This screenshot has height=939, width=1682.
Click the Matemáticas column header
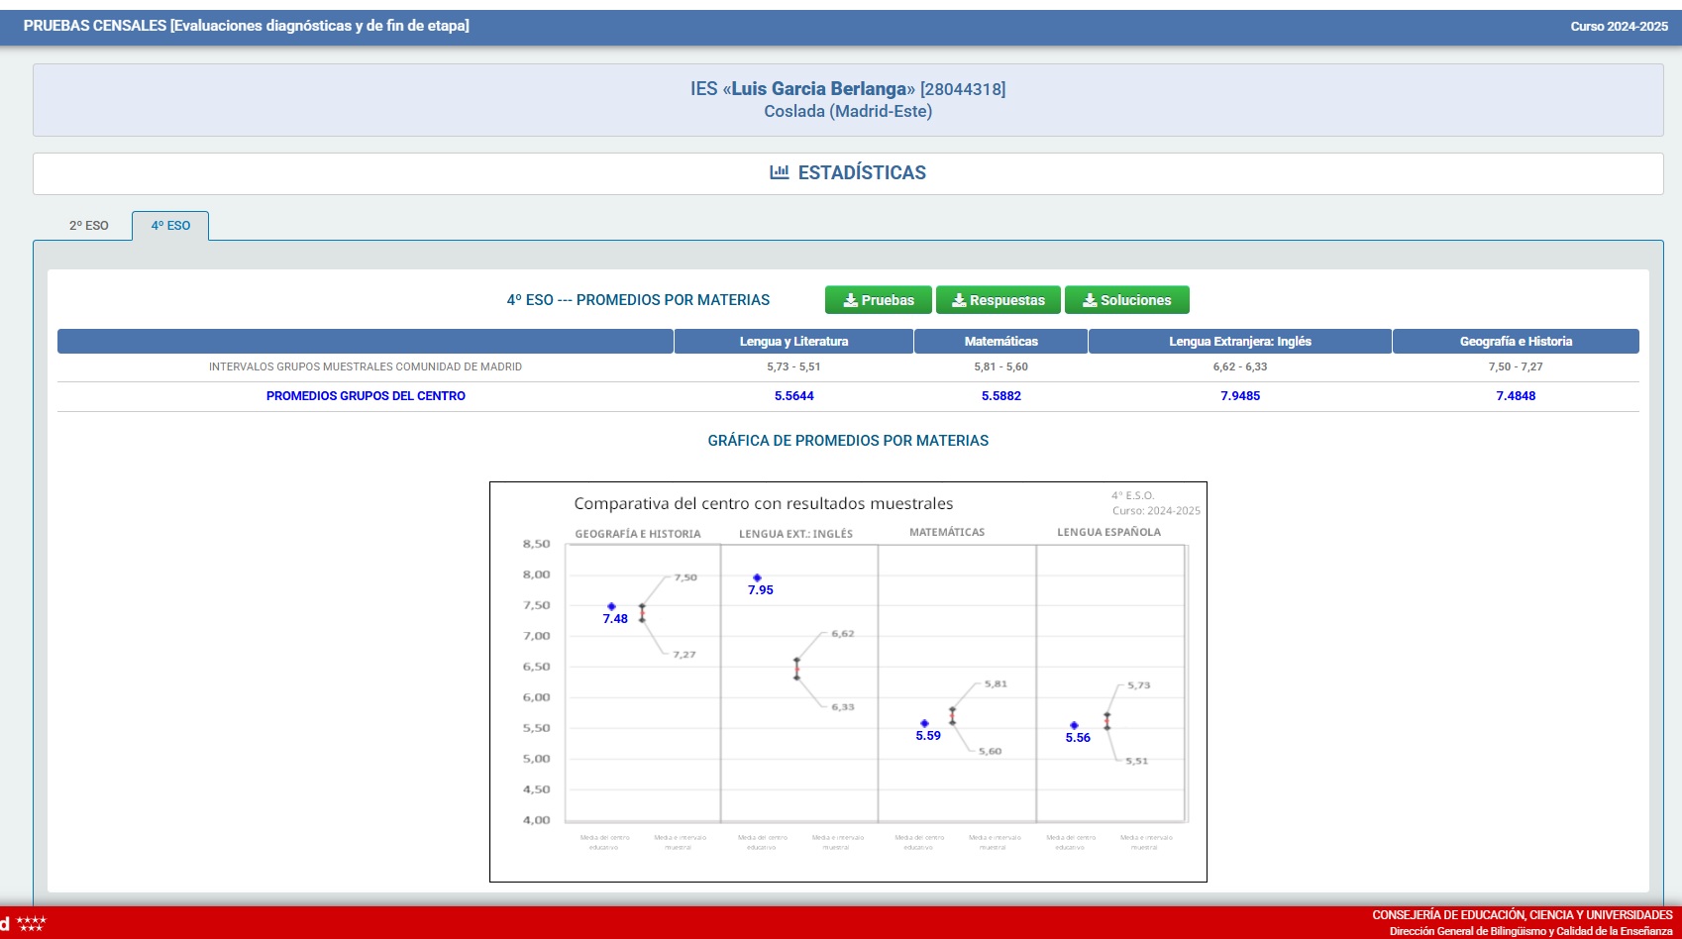(x=1000, y=342)
